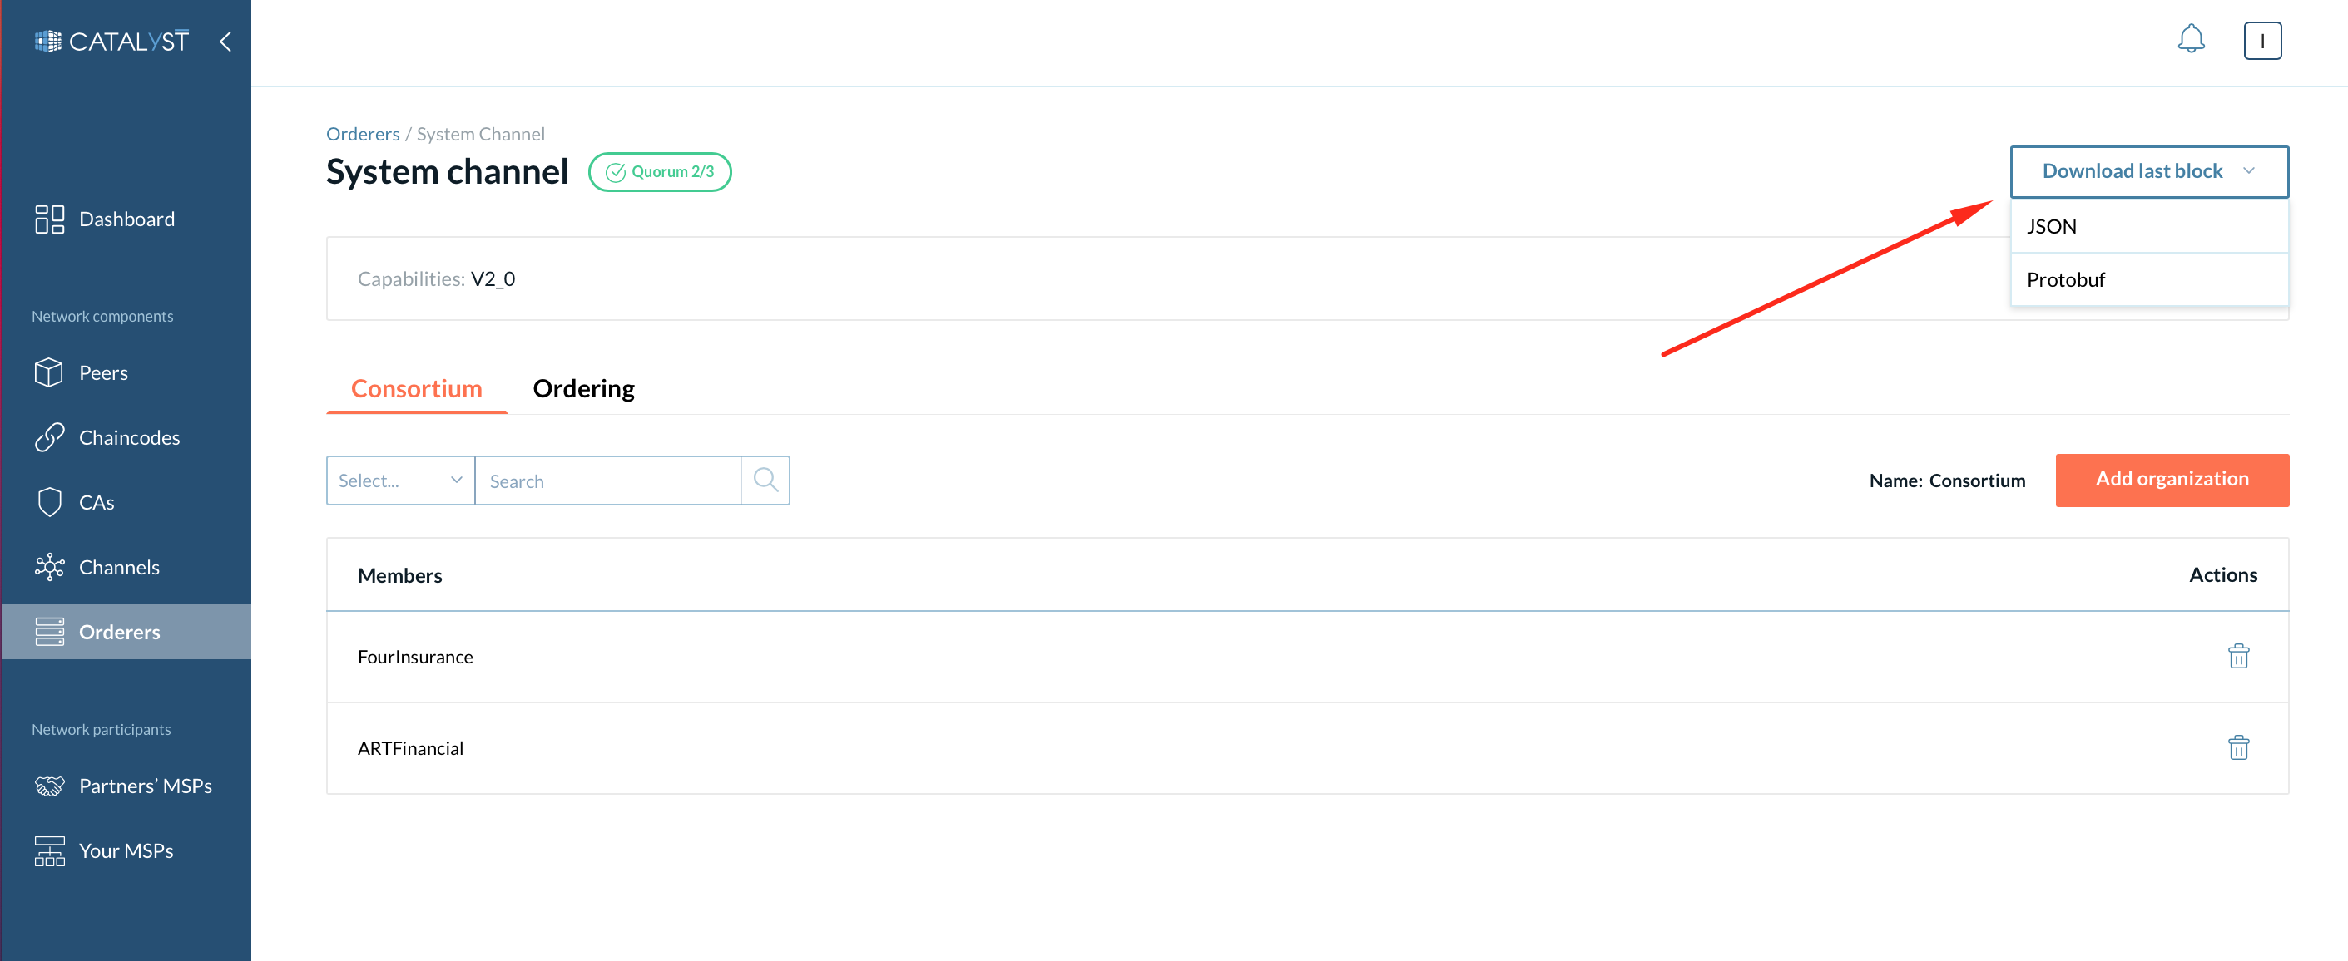Switch to the Ordering tab
Viewport: 2348px width, 961px height.
click(x=584, y=387)
